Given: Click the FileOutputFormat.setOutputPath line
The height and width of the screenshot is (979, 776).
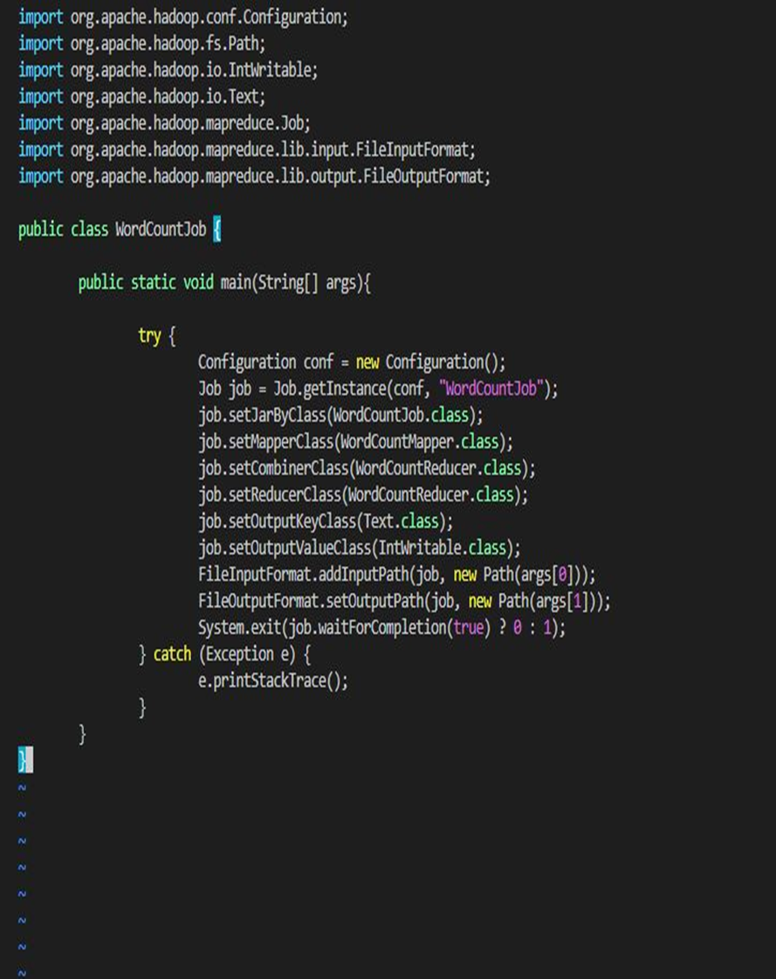Looking at the screenshot, I should tap(404, 601).
